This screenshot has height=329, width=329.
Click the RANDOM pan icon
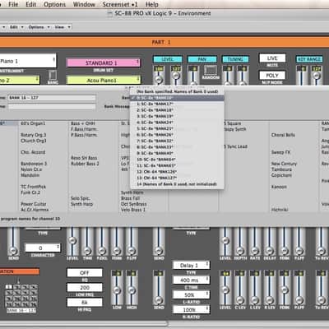tap(211, 70)
